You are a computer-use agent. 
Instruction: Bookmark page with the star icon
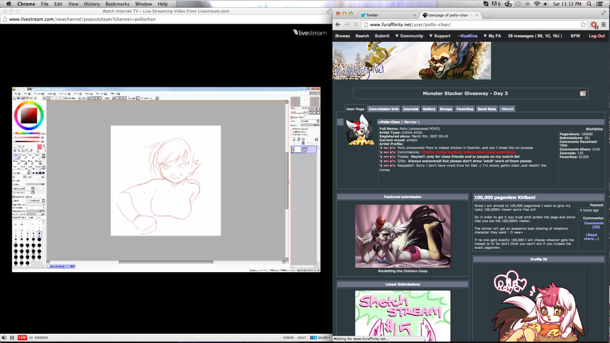(x=583, y=25)
